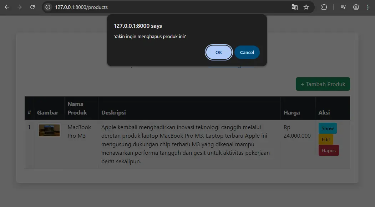Open the Chrome profile avatar

point(356,7)
